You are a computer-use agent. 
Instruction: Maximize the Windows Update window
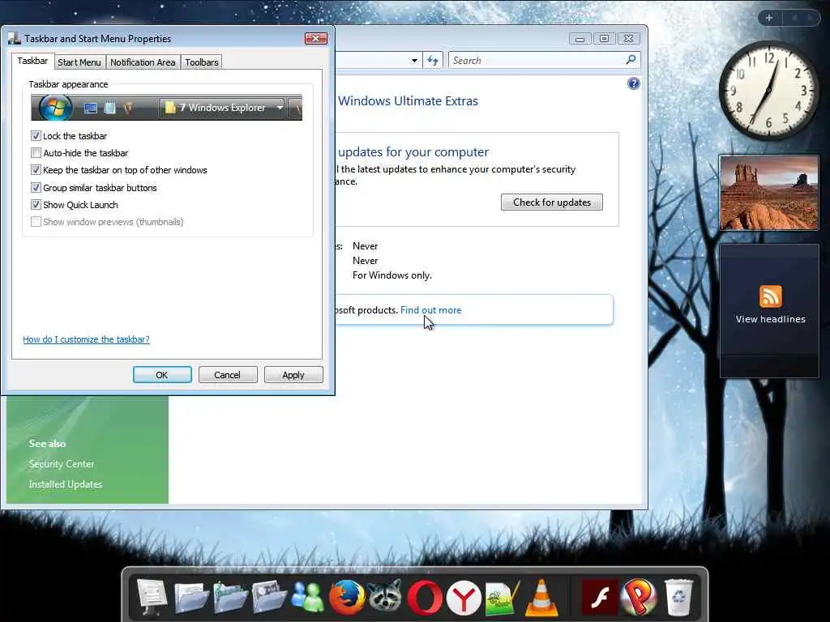[x=604, y=39]
